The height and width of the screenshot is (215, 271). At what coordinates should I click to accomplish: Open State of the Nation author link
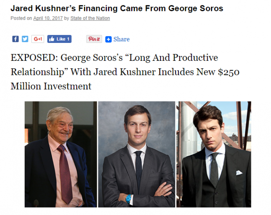(90, 18)
